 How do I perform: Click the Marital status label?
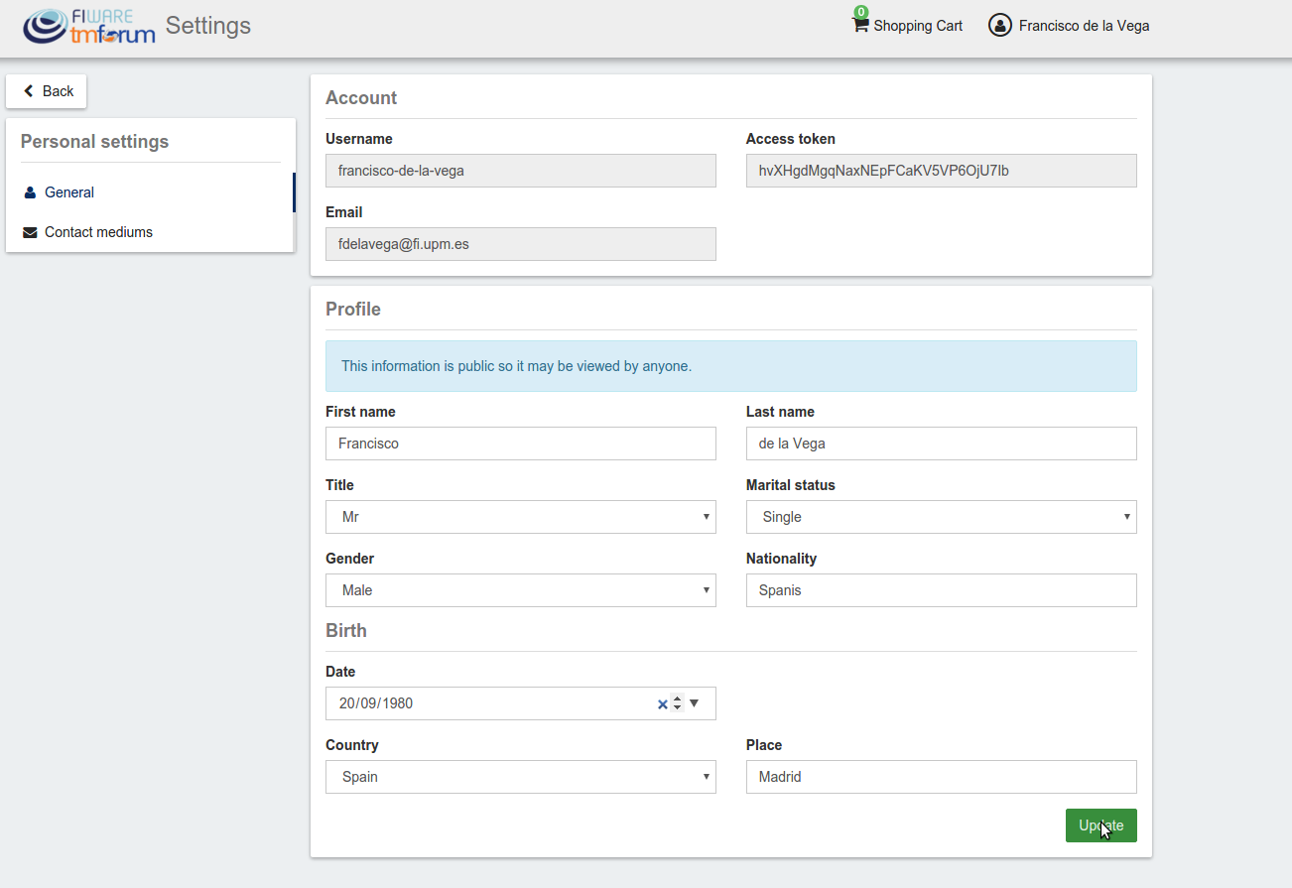tap(791, 485)
